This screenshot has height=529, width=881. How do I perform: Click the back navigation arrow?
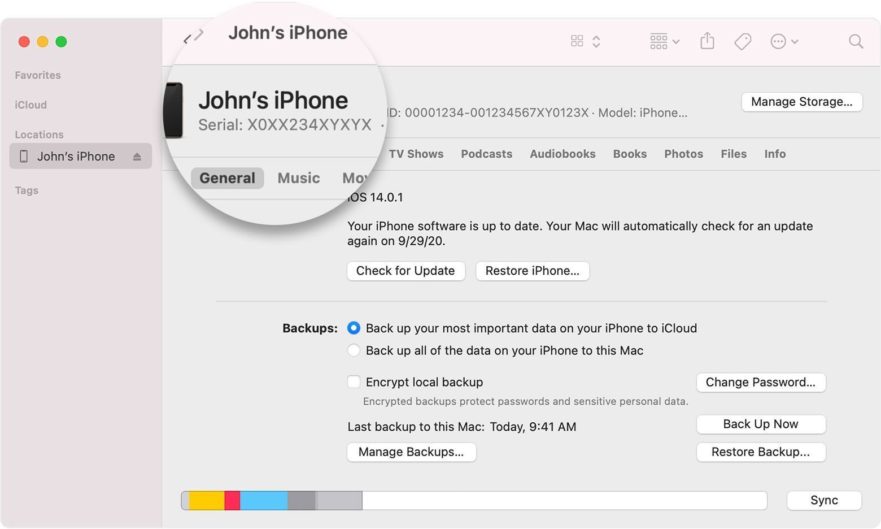pyautogui.click(x=187, y=39)
